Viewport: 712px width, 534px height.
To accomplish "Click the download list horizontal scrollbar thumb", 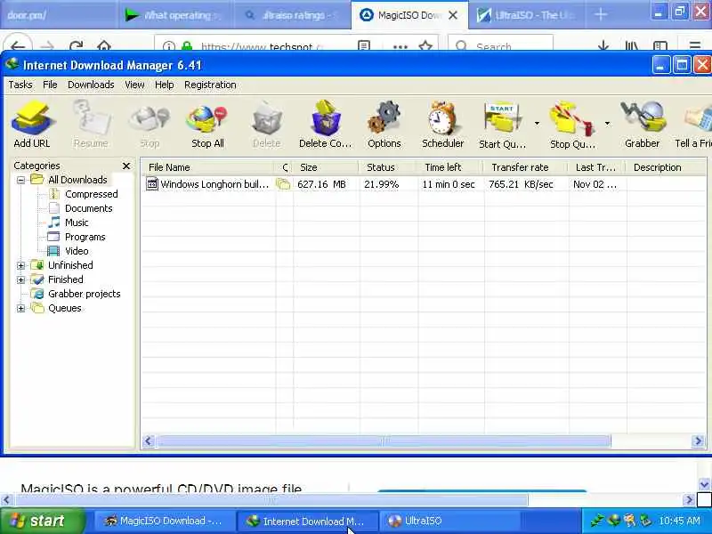I will 384,441.
